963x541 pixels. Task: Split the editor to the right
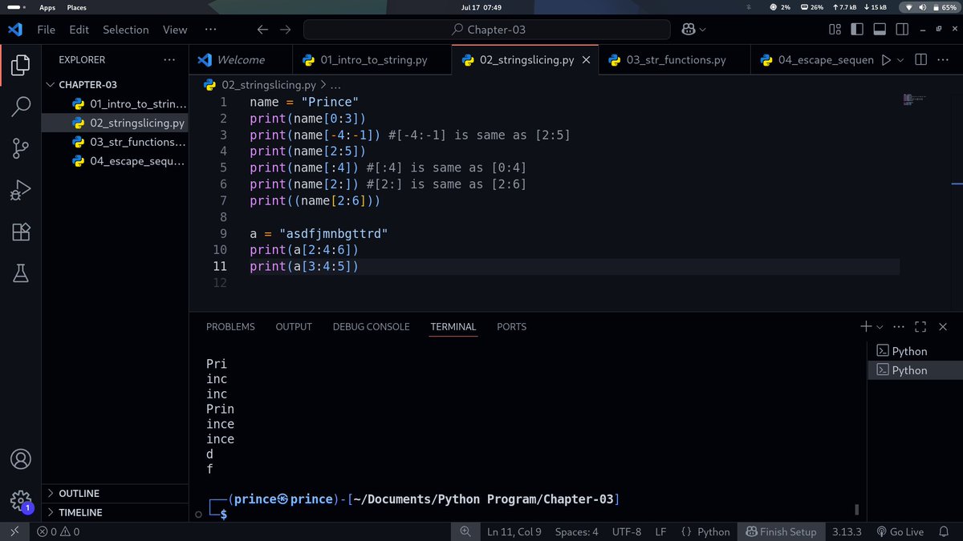click(920, 60)
